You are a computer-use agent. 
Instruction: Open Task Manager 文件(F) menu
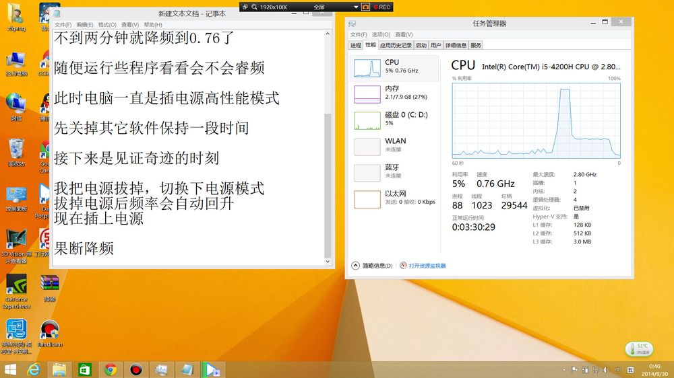point(359,34)
